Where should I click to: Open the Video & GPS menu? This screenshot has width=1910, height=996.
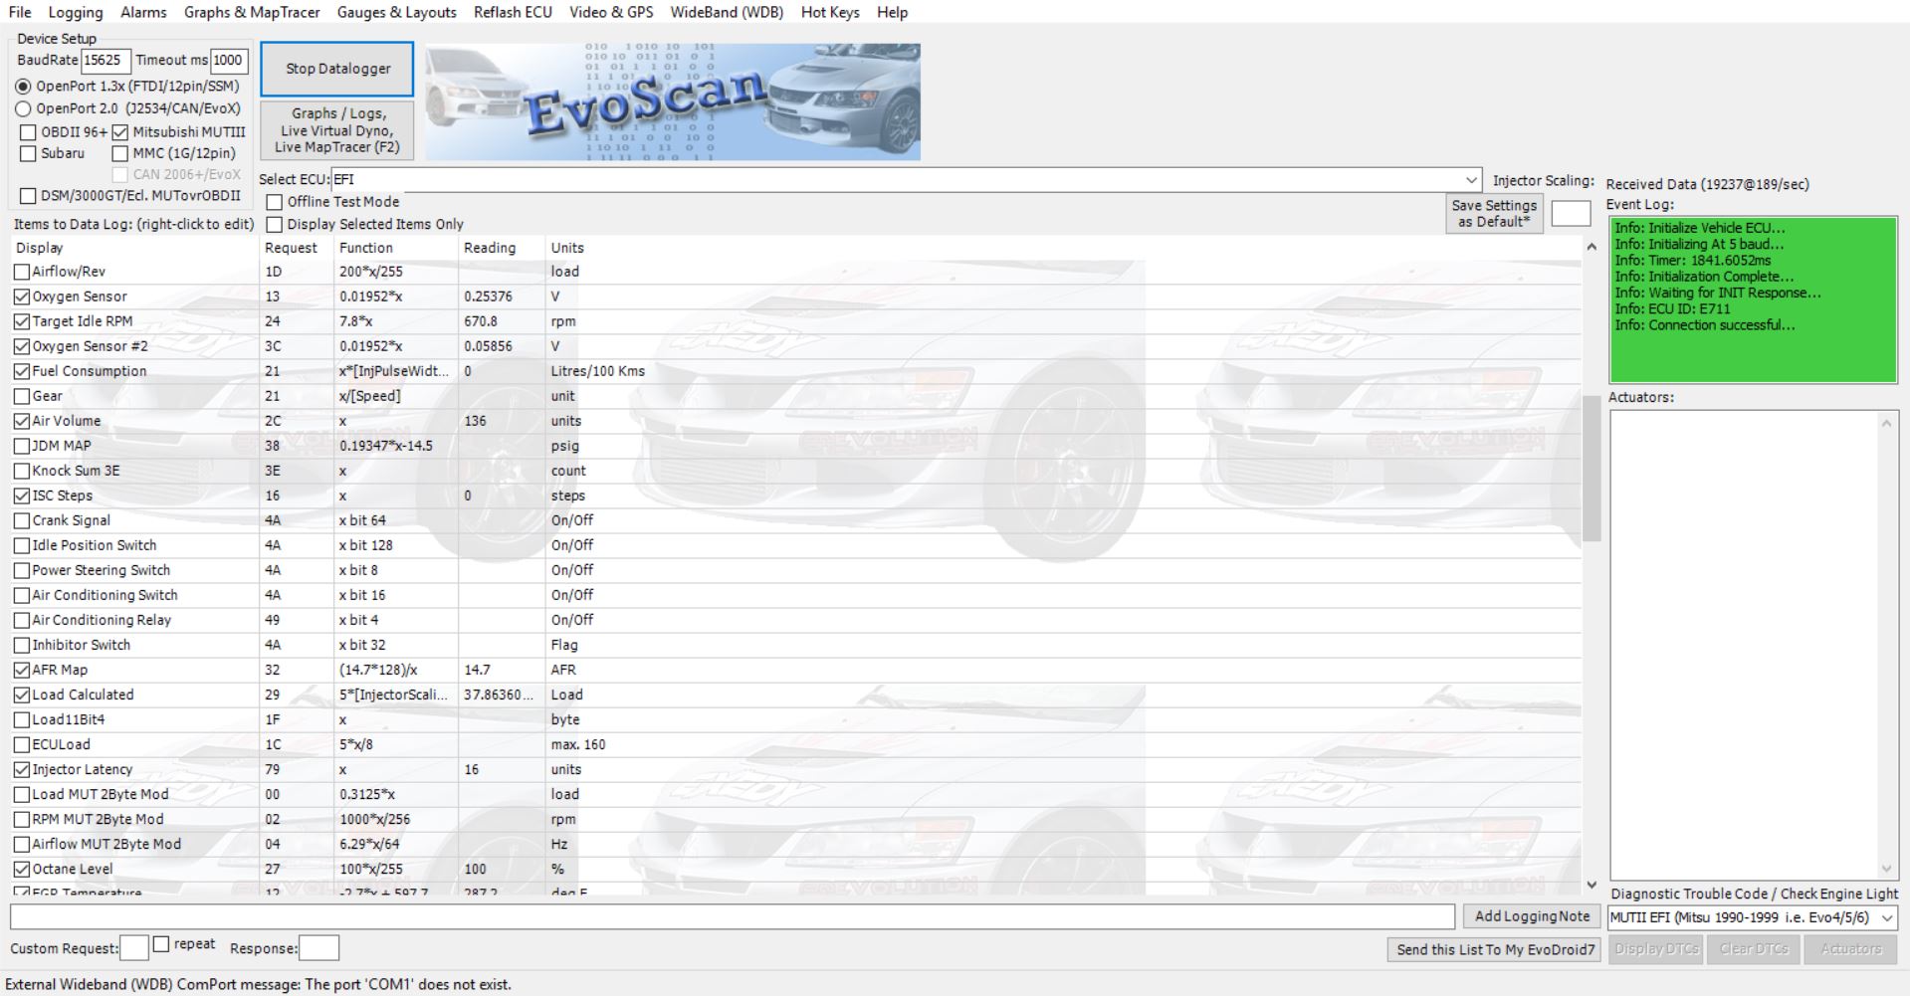[x=611, y=12]
